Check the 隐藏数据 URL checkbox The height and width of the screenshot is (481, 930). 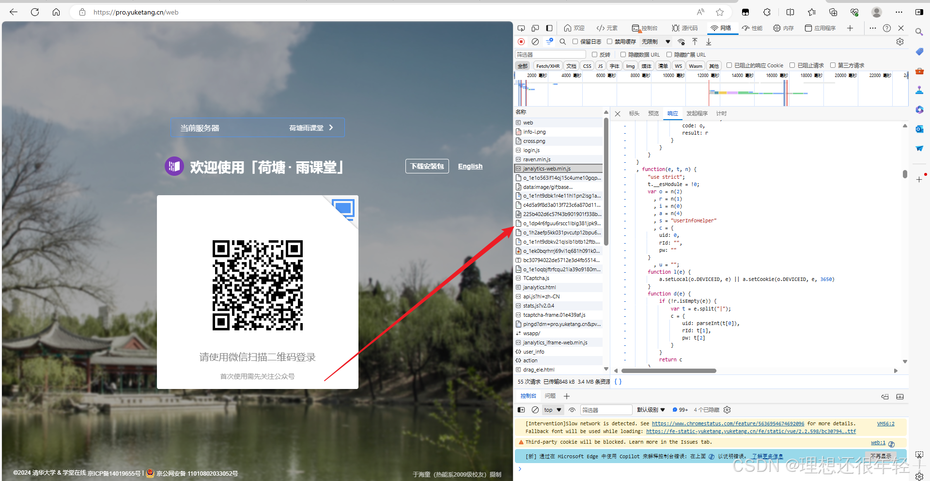(x=623, y=55)
